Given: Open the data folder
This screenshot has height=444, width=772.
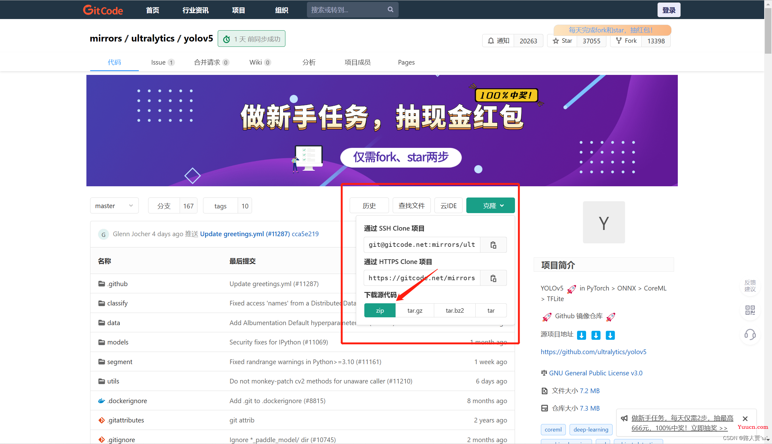Looking at the screenshot, I should click(x=114, y=323).
